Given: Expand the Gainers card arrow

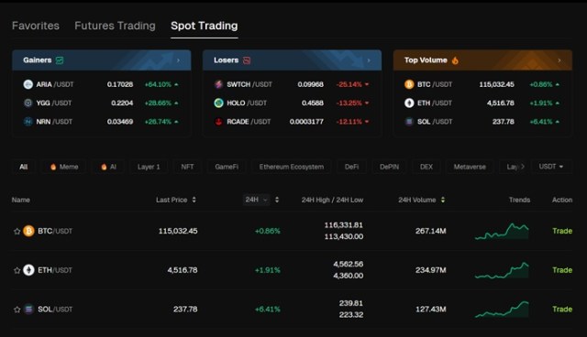Looking at the screenshot, I should pos(178,60).
